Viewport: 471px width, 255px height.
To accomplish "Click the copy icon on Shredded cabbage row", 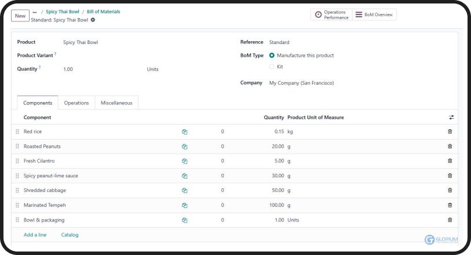I will point(184,191).
